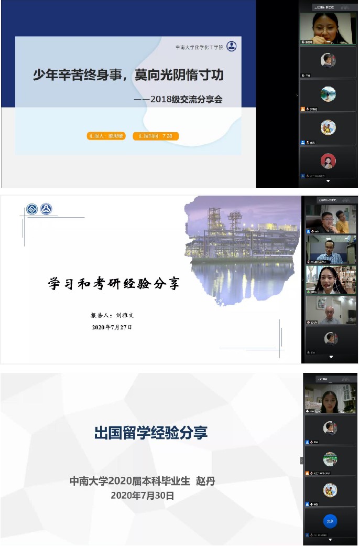The height and width of the screenshot is (546, 359).
Task: Click the blue circular avatar in bottom meeting
Action: (330, 521)
